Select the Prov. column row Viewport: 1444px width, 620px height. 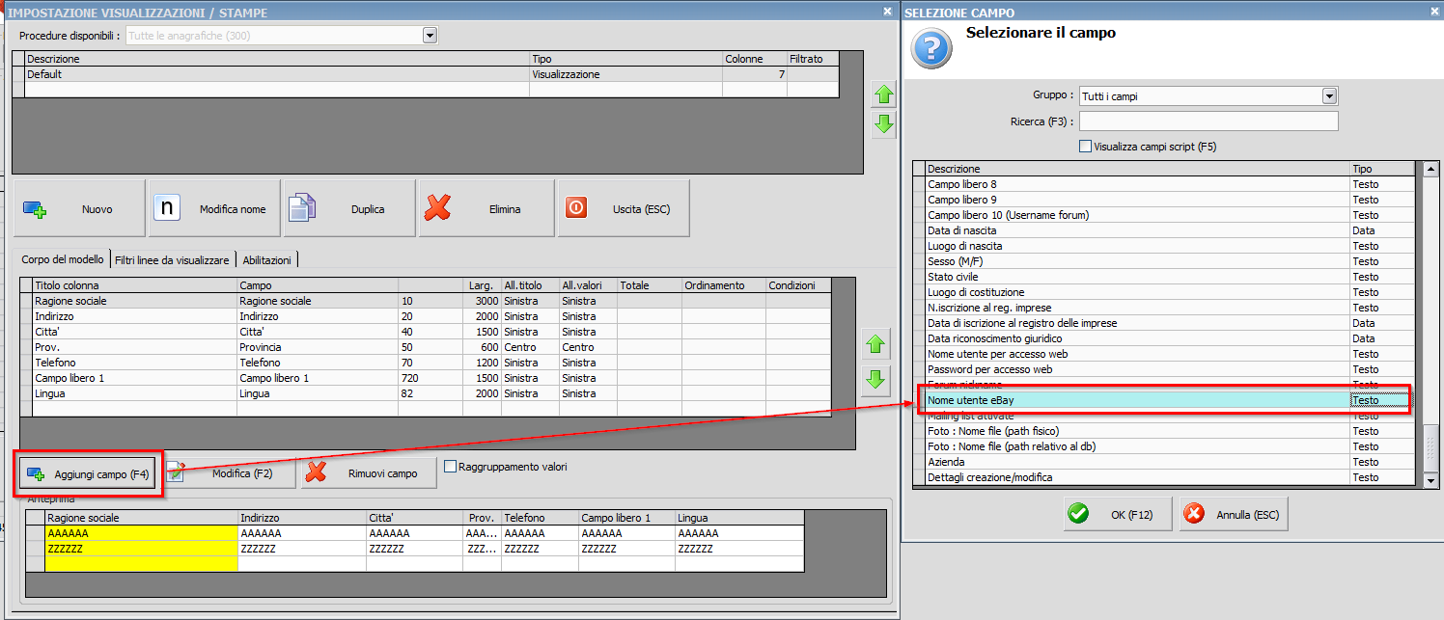[426, 347]
